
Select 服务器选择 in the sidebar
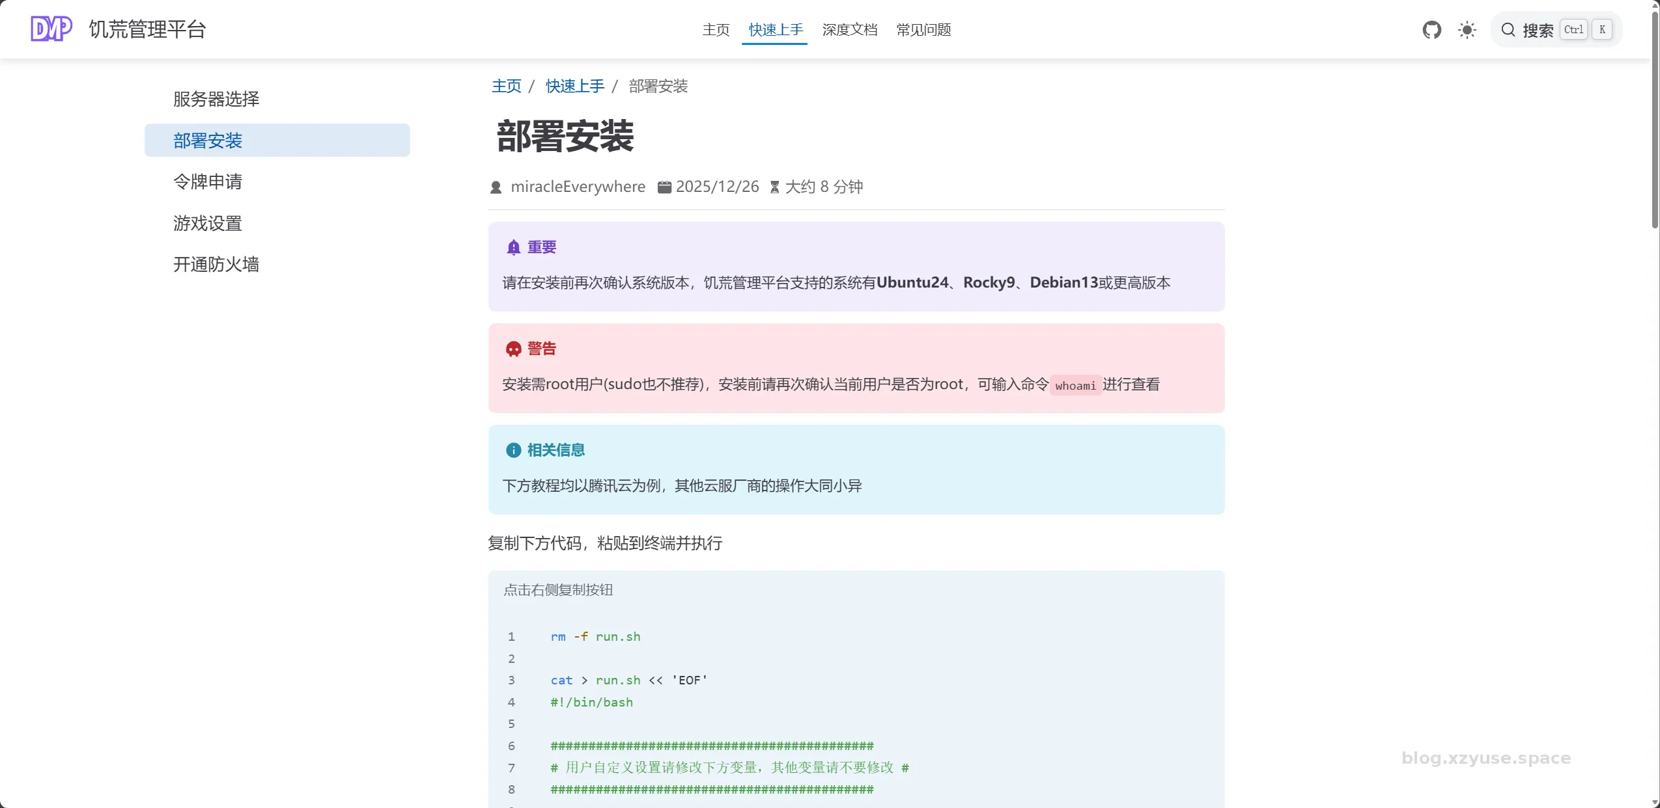(216, 99)
